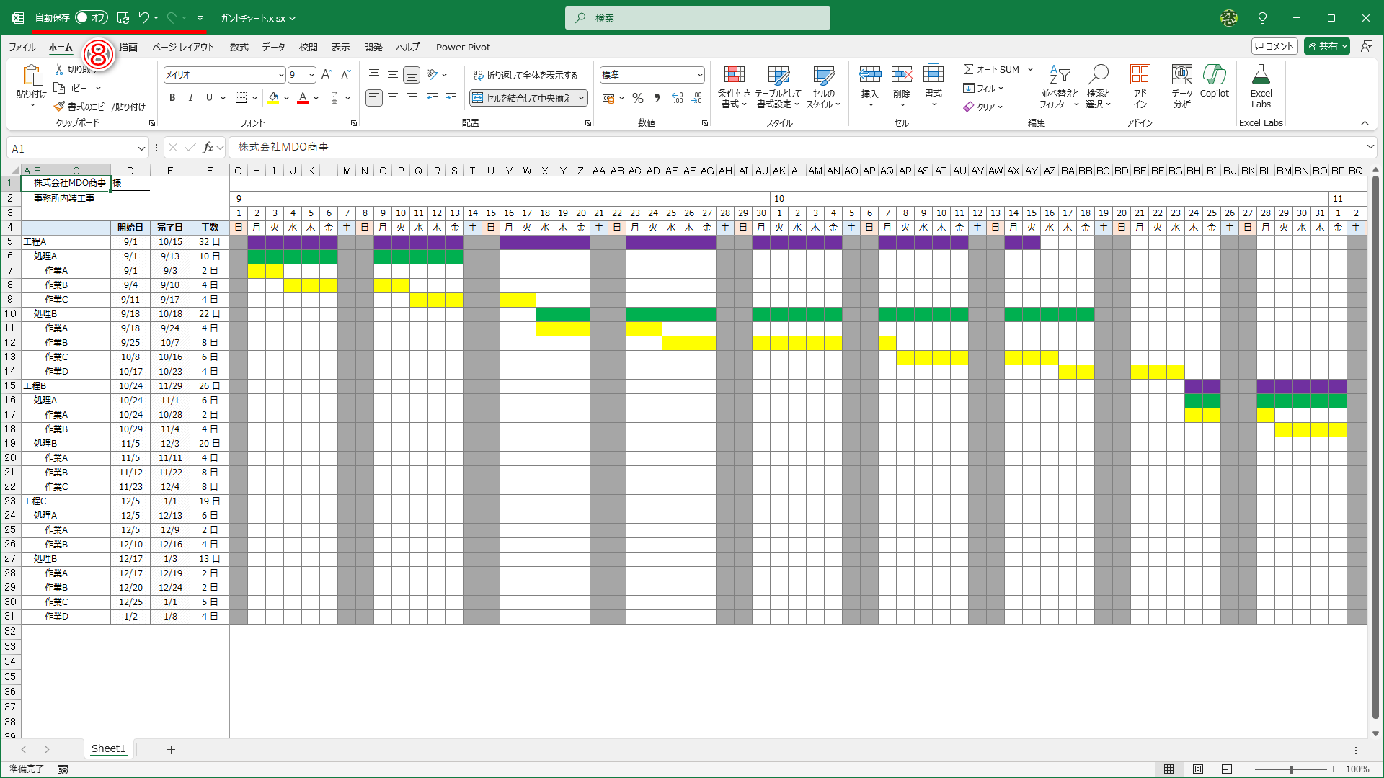Click the Format Painter icon
The height and width of the screenshot is (778, 1384).
click(x=60, y=107)
